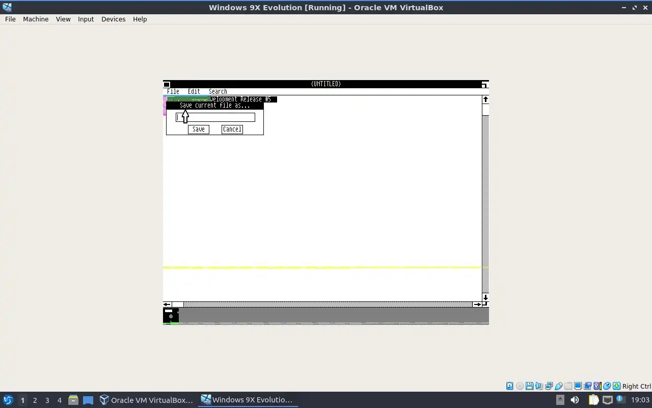Click the keyboard capture green arrow icon
Viewport: 652px width, 408px height.
tap(617, 386)
